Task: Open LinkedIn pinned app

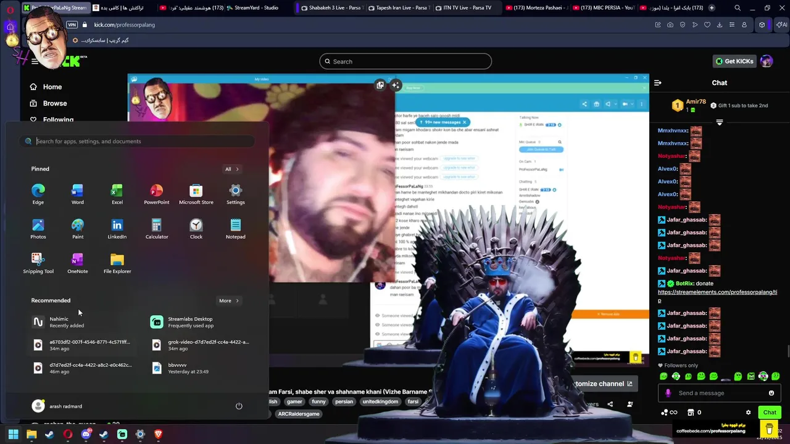Action: click(117, 228)
